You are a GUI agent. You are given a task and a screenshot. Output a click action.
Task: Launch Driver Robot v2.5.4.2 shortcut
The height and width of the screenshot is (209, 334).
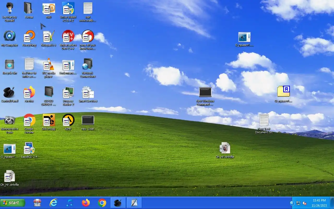[68, 12]
